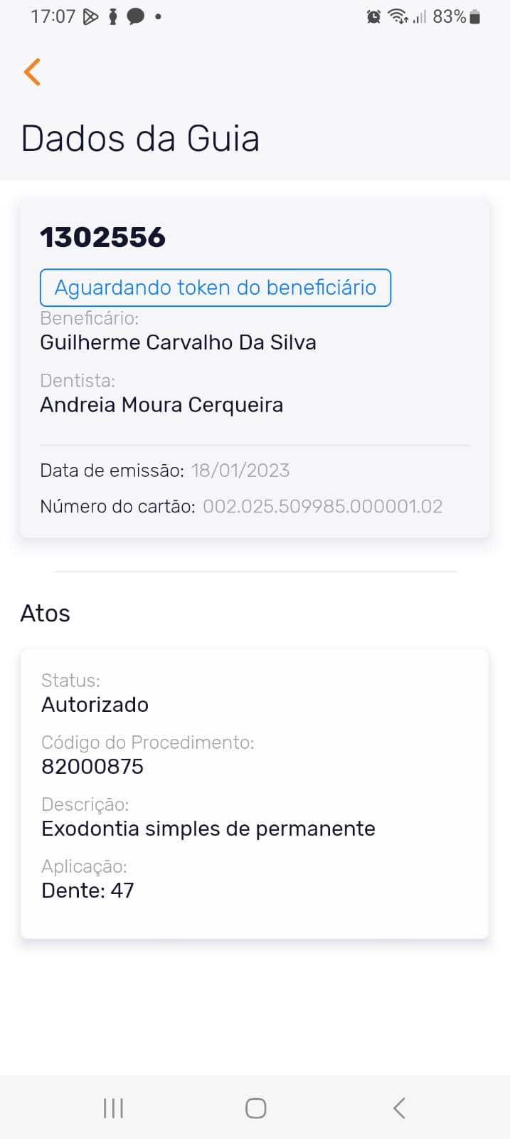
Task: Tap dentist name Andreia Moura Cerqueira
Action: [x=161, y=405]
